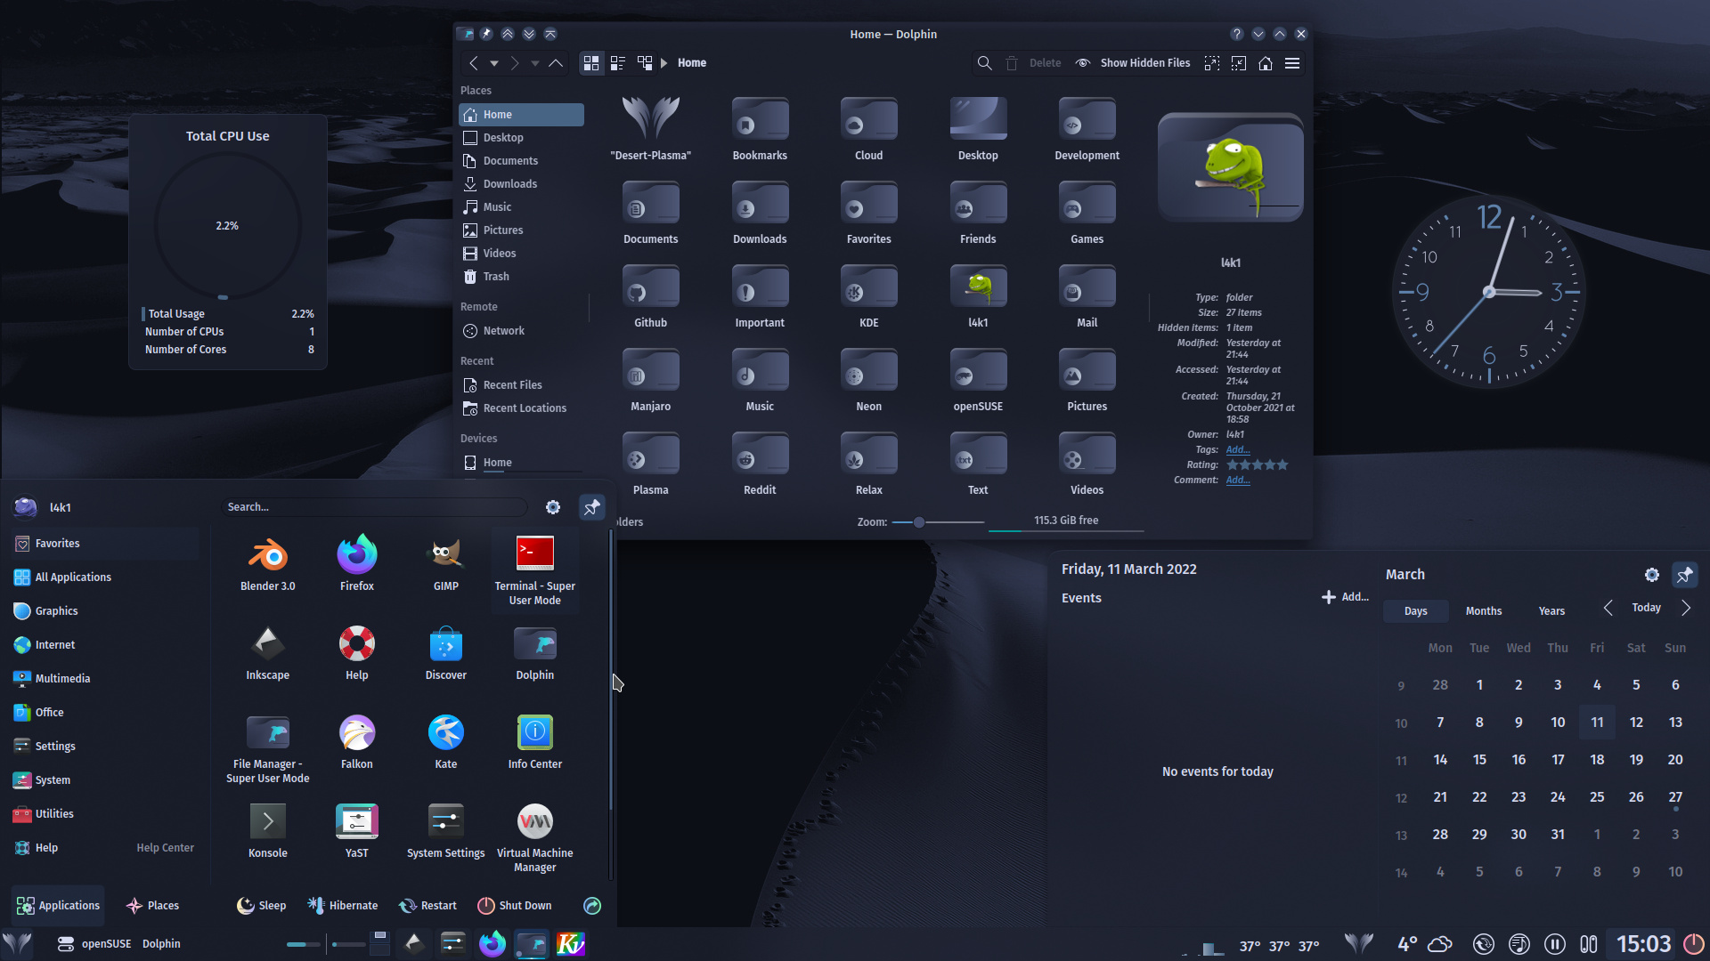This screenshot has height=961, width=1710.
Task: Launch Virtual Machine Manager
Action: [534, 837]
